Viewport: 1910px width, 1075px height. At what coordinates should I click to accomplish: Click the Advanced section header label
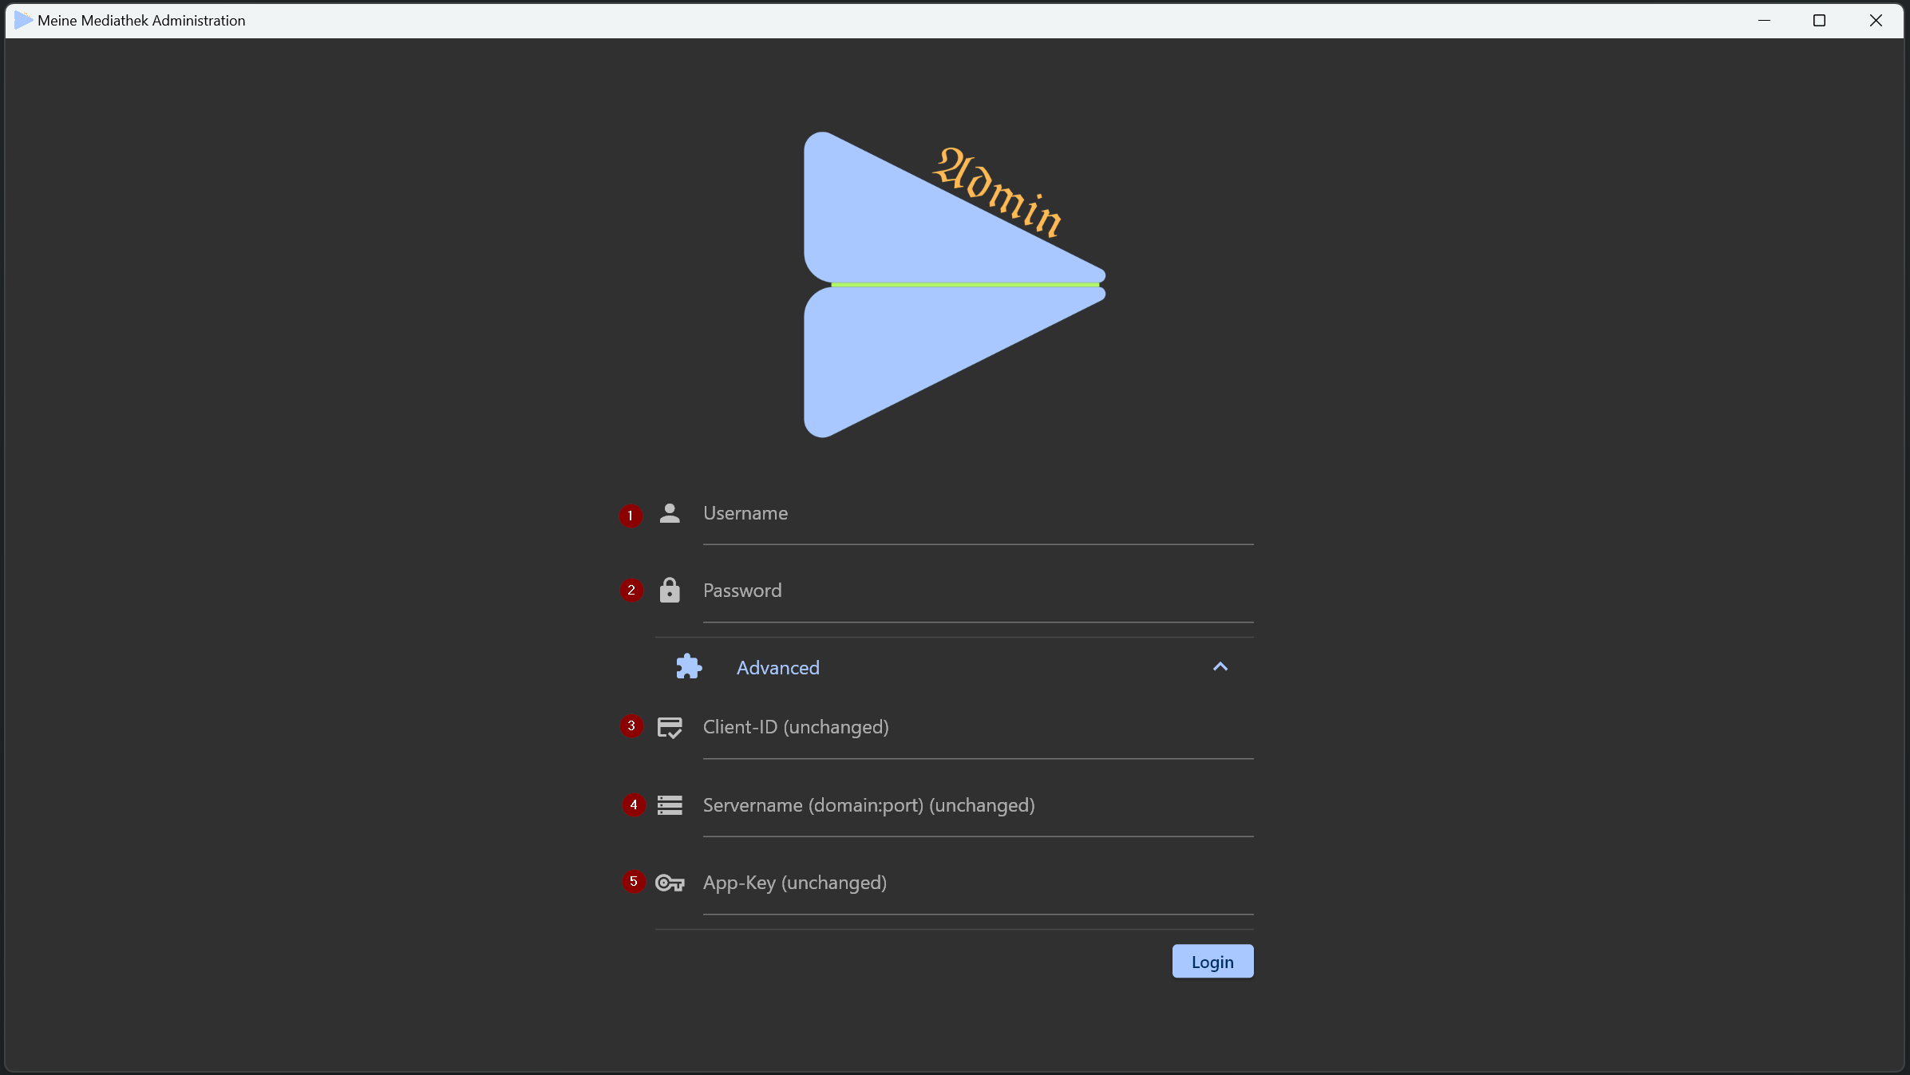[x=777, y=667]
